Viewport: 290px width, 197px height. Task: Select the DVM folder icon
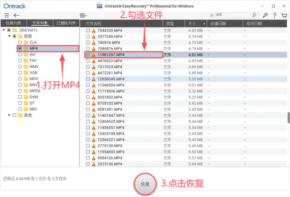click(26, 97)
